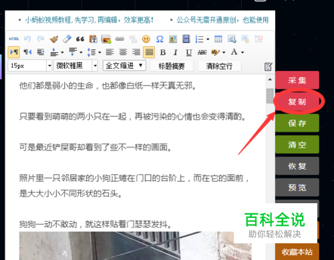Image resolution: width=334 pixels, height=260 pixels.
Task: Apply ordered list
Action: point(200,39)
